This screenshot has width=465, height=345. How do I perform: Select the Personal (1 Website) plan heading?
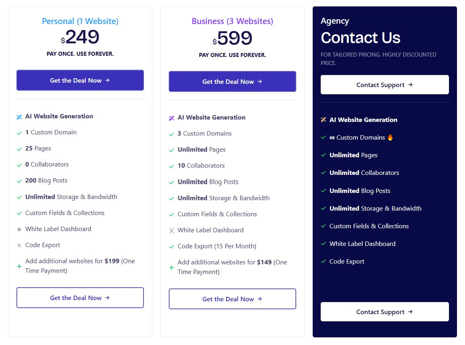point(80,21)
